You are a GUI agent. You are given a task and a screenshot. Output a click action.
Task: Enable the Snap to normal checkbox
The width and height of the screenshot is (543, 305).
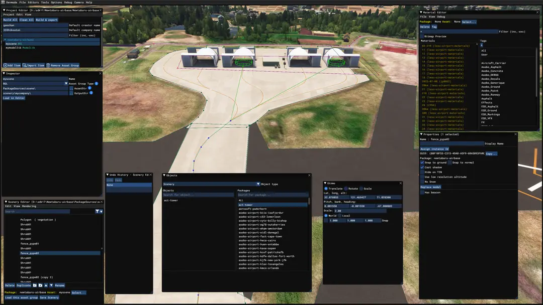[449, 163]
